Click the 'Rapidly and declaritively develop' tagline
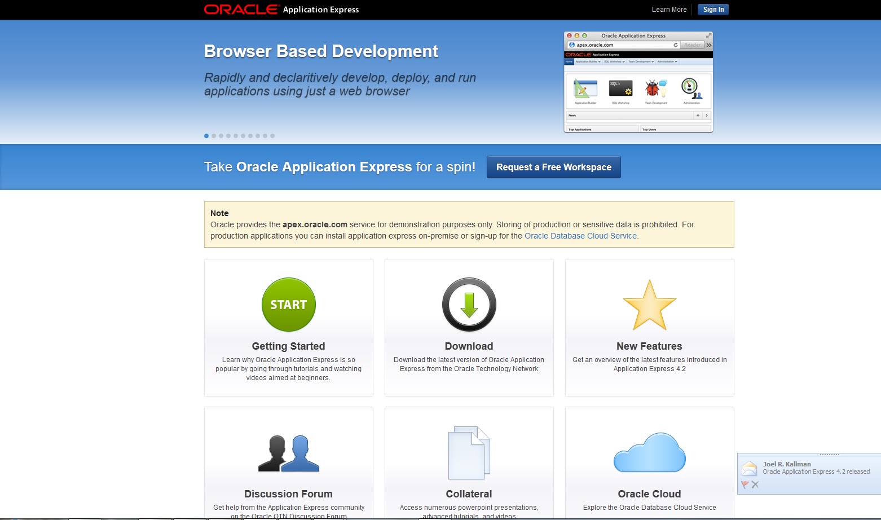Image resolution: width=881 pixels, height=520 pixels. pyautogui.click(x=340, y=85)
